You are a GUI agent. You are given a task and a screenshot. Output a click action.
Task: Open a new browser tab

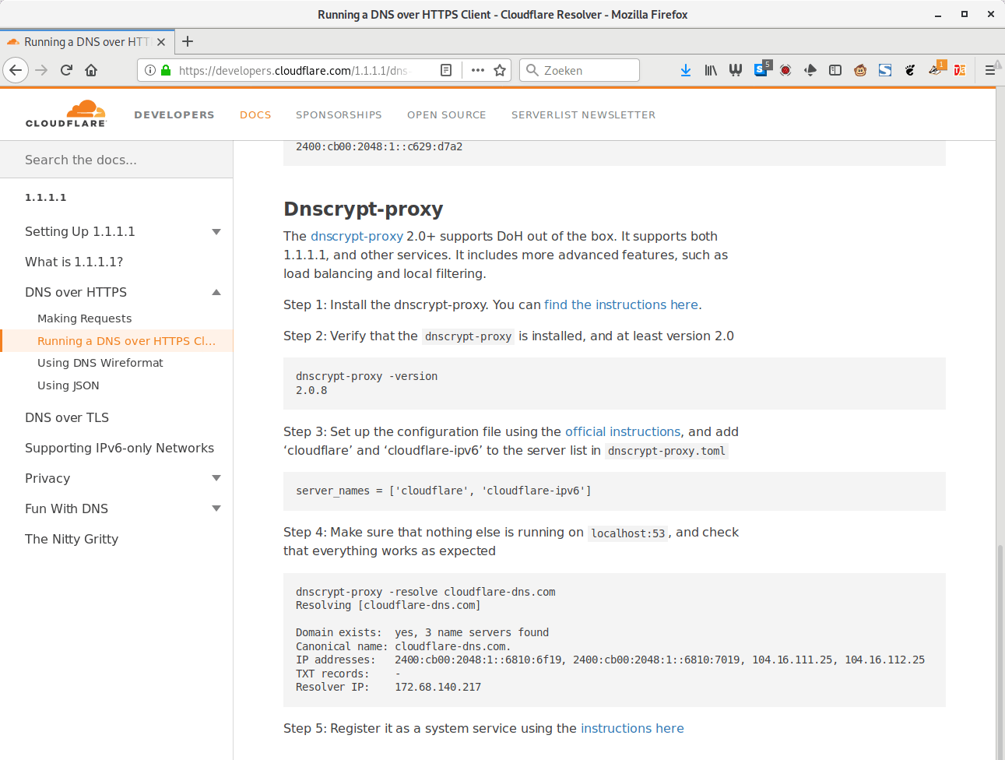click(188, 42)
